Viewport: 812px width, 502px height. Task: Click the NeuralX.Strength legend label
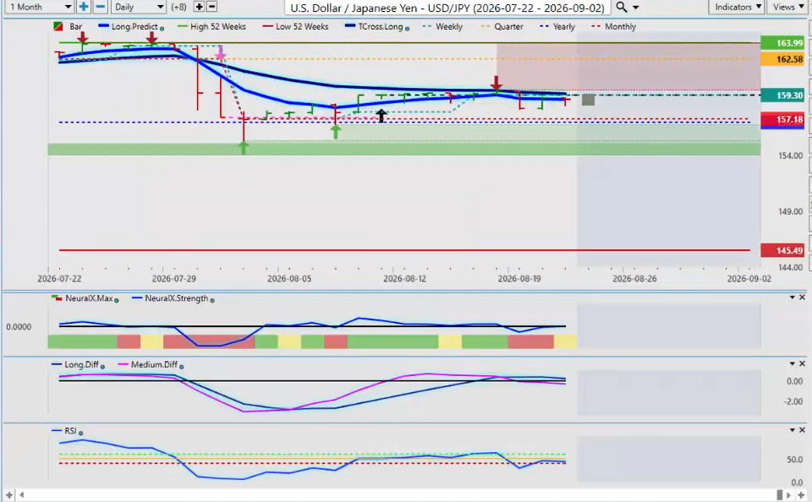(176, 298)
